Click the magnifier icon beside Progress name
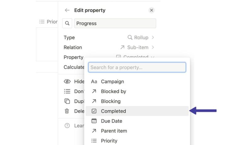This screenshot has height=145, width=242. point(67,23)
